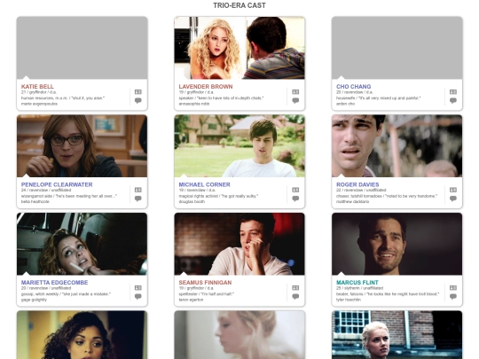Click 'douglas booth' under Michael Corner

coord(192,202)
